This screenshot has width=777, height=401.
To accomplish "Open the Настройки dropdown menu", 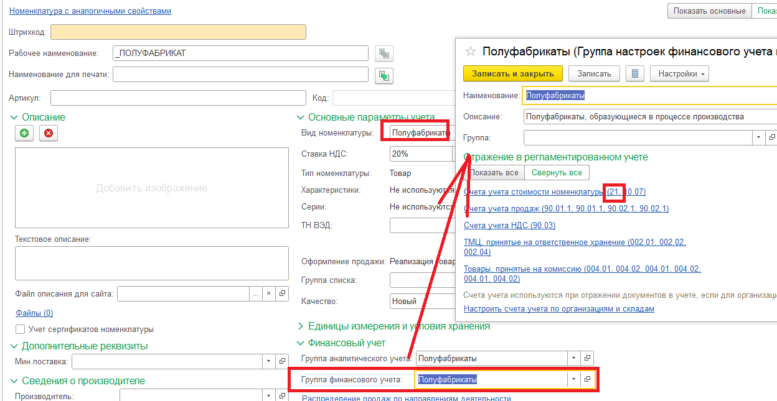I will point(679,73).
